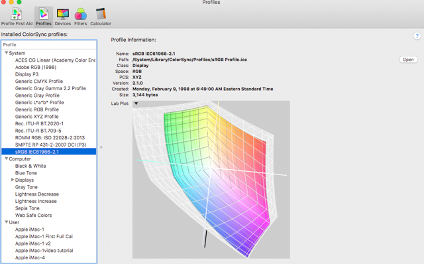Select the Profiles toolbar icon
Screen dimensions: 424x264
coord(44,17)
